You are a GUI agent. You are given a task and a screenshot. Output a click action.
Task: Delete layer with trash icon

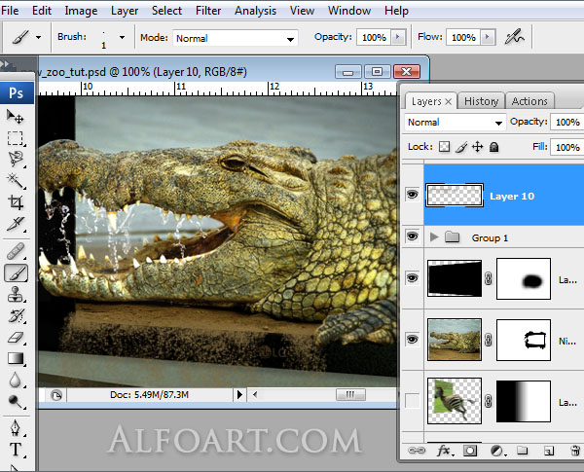(575, 451)
